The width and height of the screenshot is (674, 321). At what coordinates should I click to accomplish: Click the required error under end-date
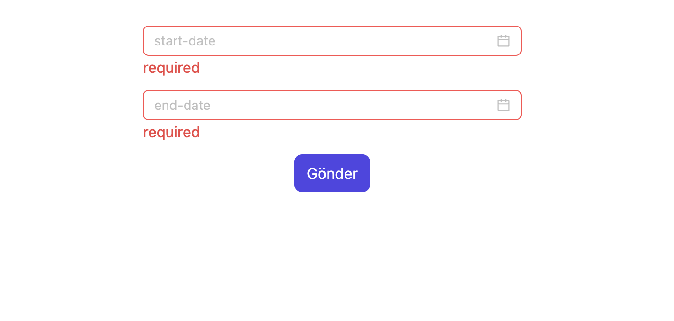coord(171,132)
